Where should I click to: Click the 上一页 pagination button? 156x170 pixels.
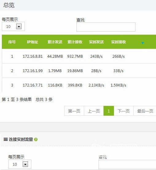pos(94,111)
